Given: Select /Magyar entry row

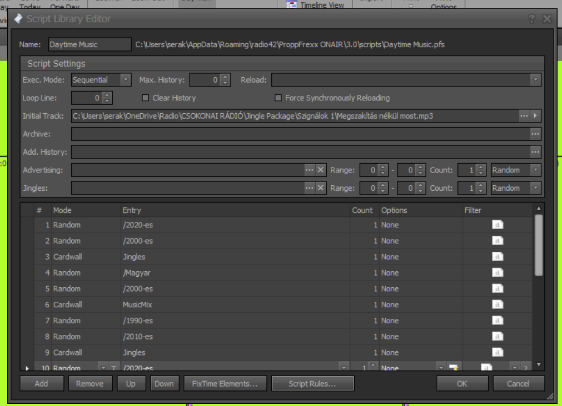Looking at the screenshot, I should tap(222, 273).
